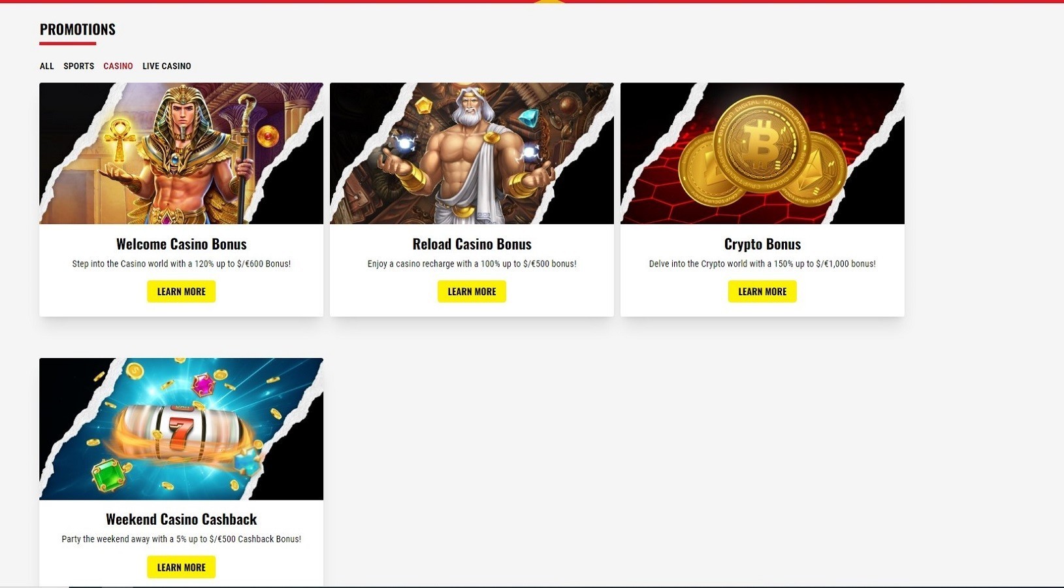Learn more about Reload Casino Bonus
The height and width of the screenshot is (588, 1064).
(x=472, y=291)
